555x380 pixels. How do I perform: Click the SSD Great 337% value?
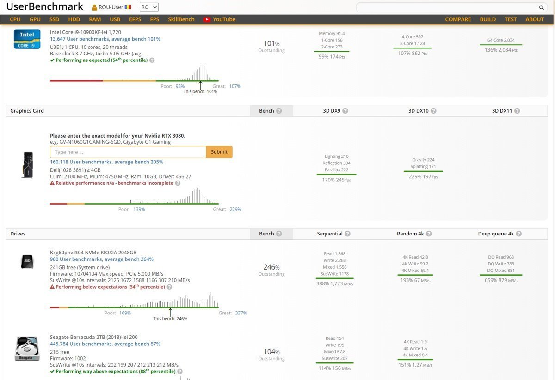pos(241,313)
